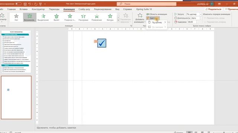Expand the animation effects gallery

point(118,21)
